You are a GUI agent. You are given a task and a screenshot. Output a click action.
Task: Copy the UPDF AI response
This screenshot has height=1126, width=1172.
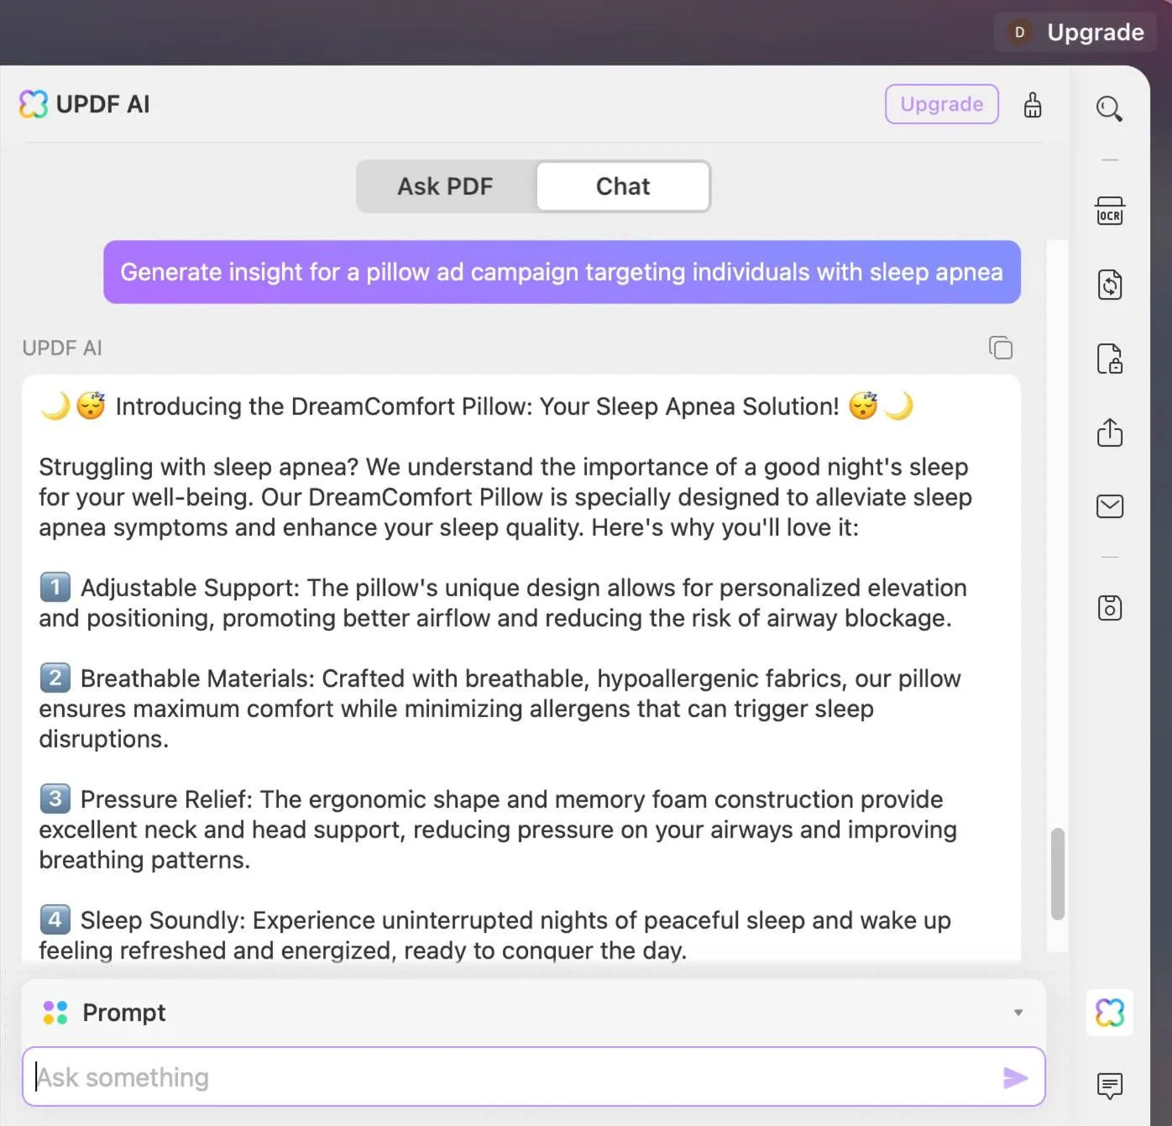click(1000, 348)
